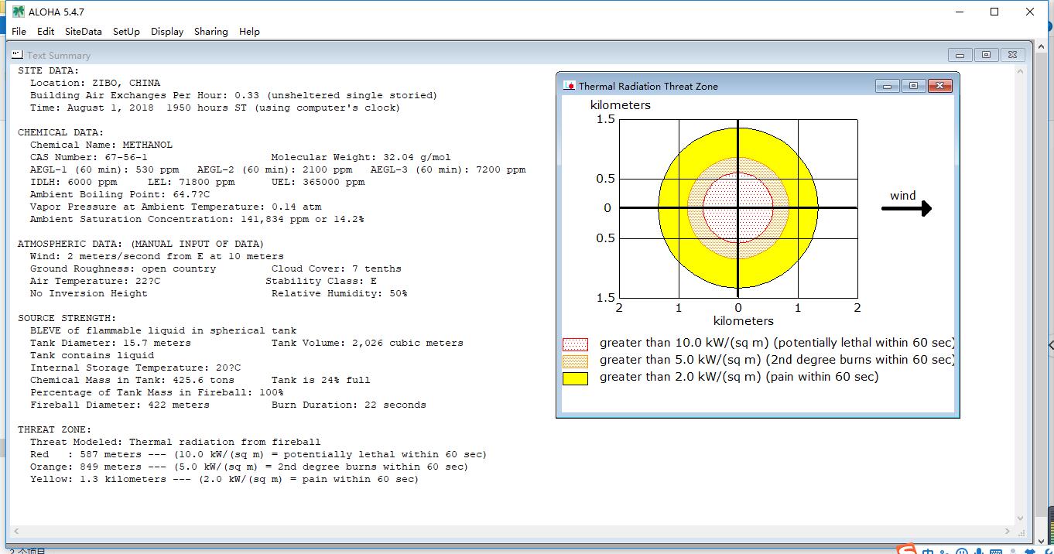Click 'Location: ZIBO, CHINA' line
The image size is (1054, 554).
(95, 83)
